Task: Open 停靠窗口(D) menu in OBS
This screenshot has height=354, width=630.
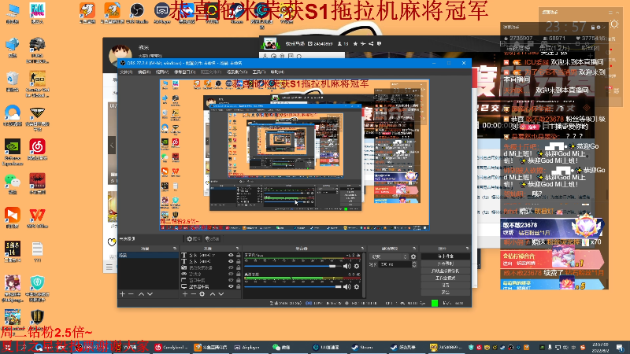Action: pyautogui.click(x=184, y=72)
